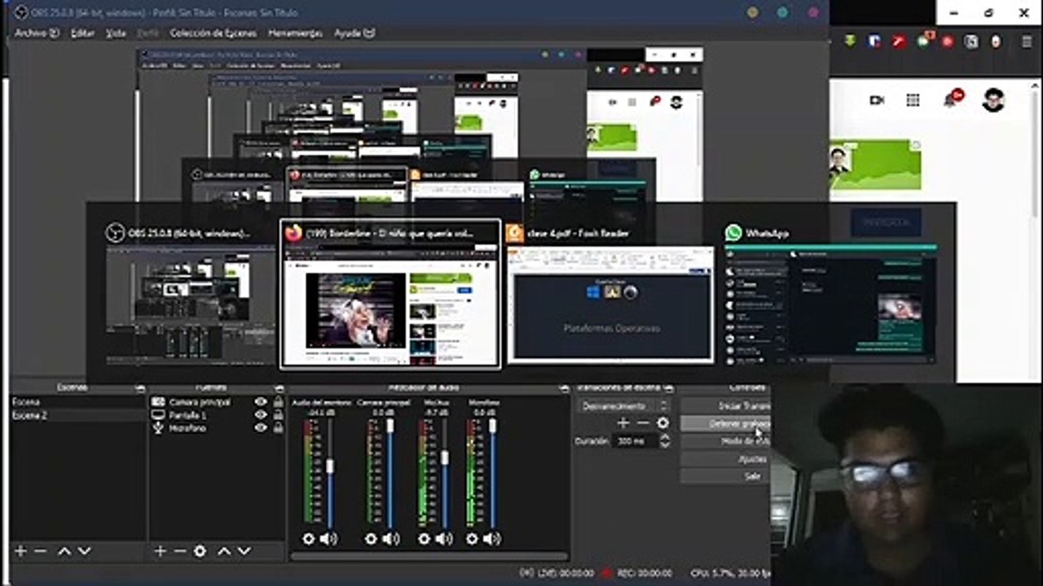Click the Duración 300 ms input field
Image resolution: width=1043 pixels, height=586 pixels.
tap(634, 441)
